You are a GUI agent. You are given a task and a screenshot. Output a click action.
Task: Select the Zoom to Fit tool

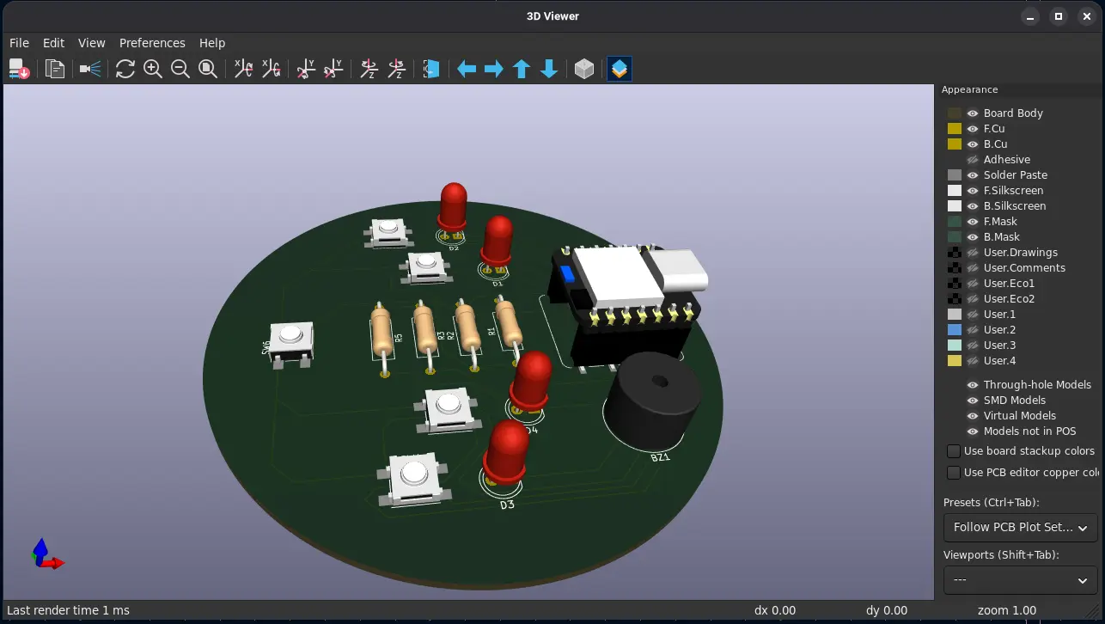208,69
